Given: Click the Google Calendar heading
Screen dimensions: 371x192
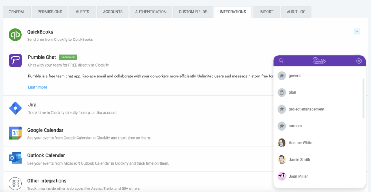Looking at the screenshot, I should click(45, 130).
